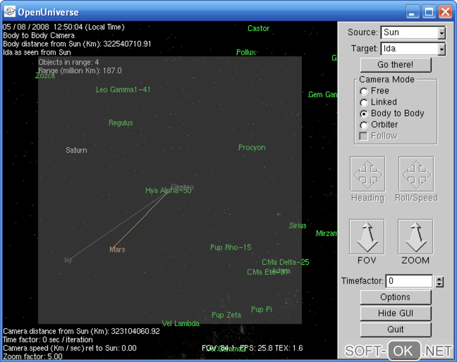Click the Procyon star label
The width and height of the screenshot is (457, 362).
pos(252,148)
